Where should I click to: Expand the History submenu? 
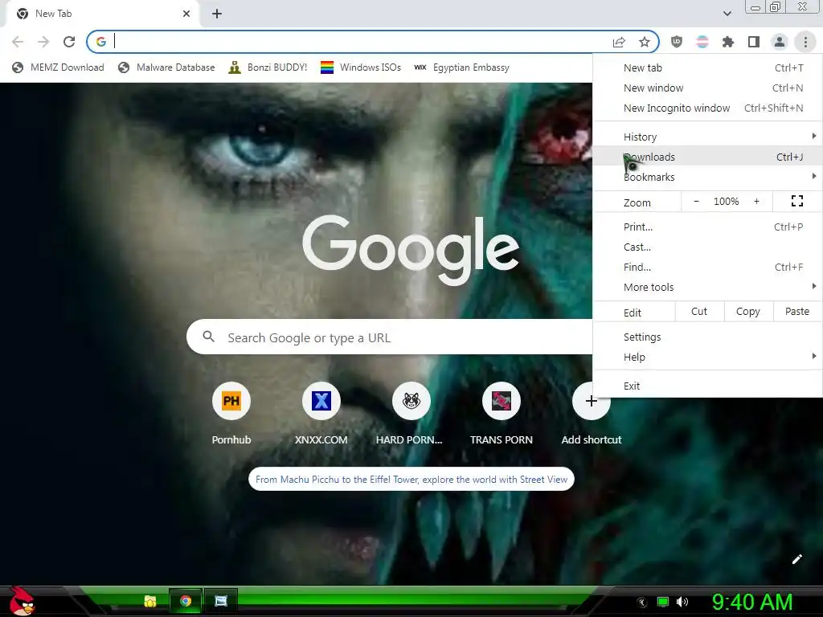click(x=707, y=137)
